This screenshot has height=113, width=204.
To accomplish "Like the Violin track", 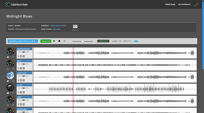I will click(x=8, y=105).
